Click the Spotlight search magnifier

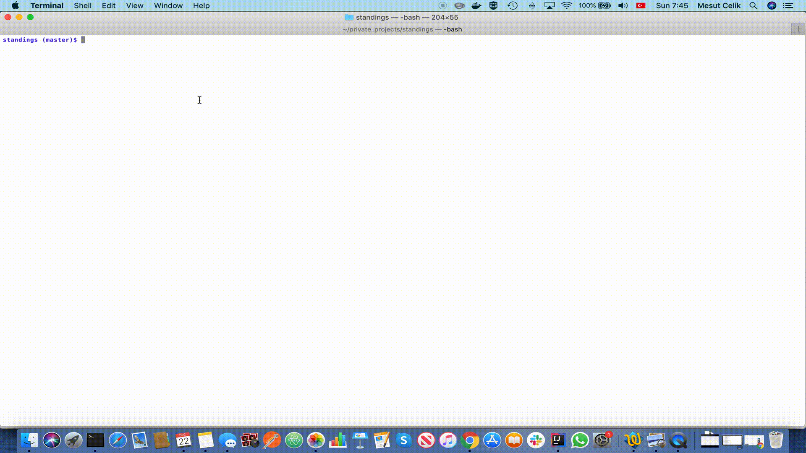point(753,5)
